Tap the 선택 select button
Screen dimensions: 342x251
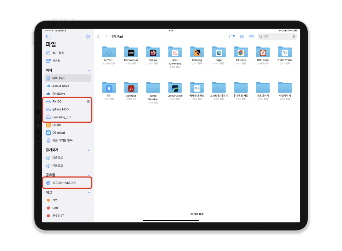coord(251,37)
